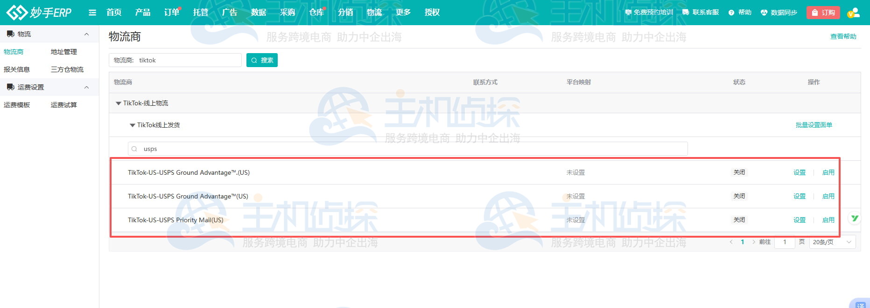Image resolution: width=870 pixels, height=308 pixels.
Task: Click 设置 for Ground Advantage™.(US) row
Action: coord(800,172)
